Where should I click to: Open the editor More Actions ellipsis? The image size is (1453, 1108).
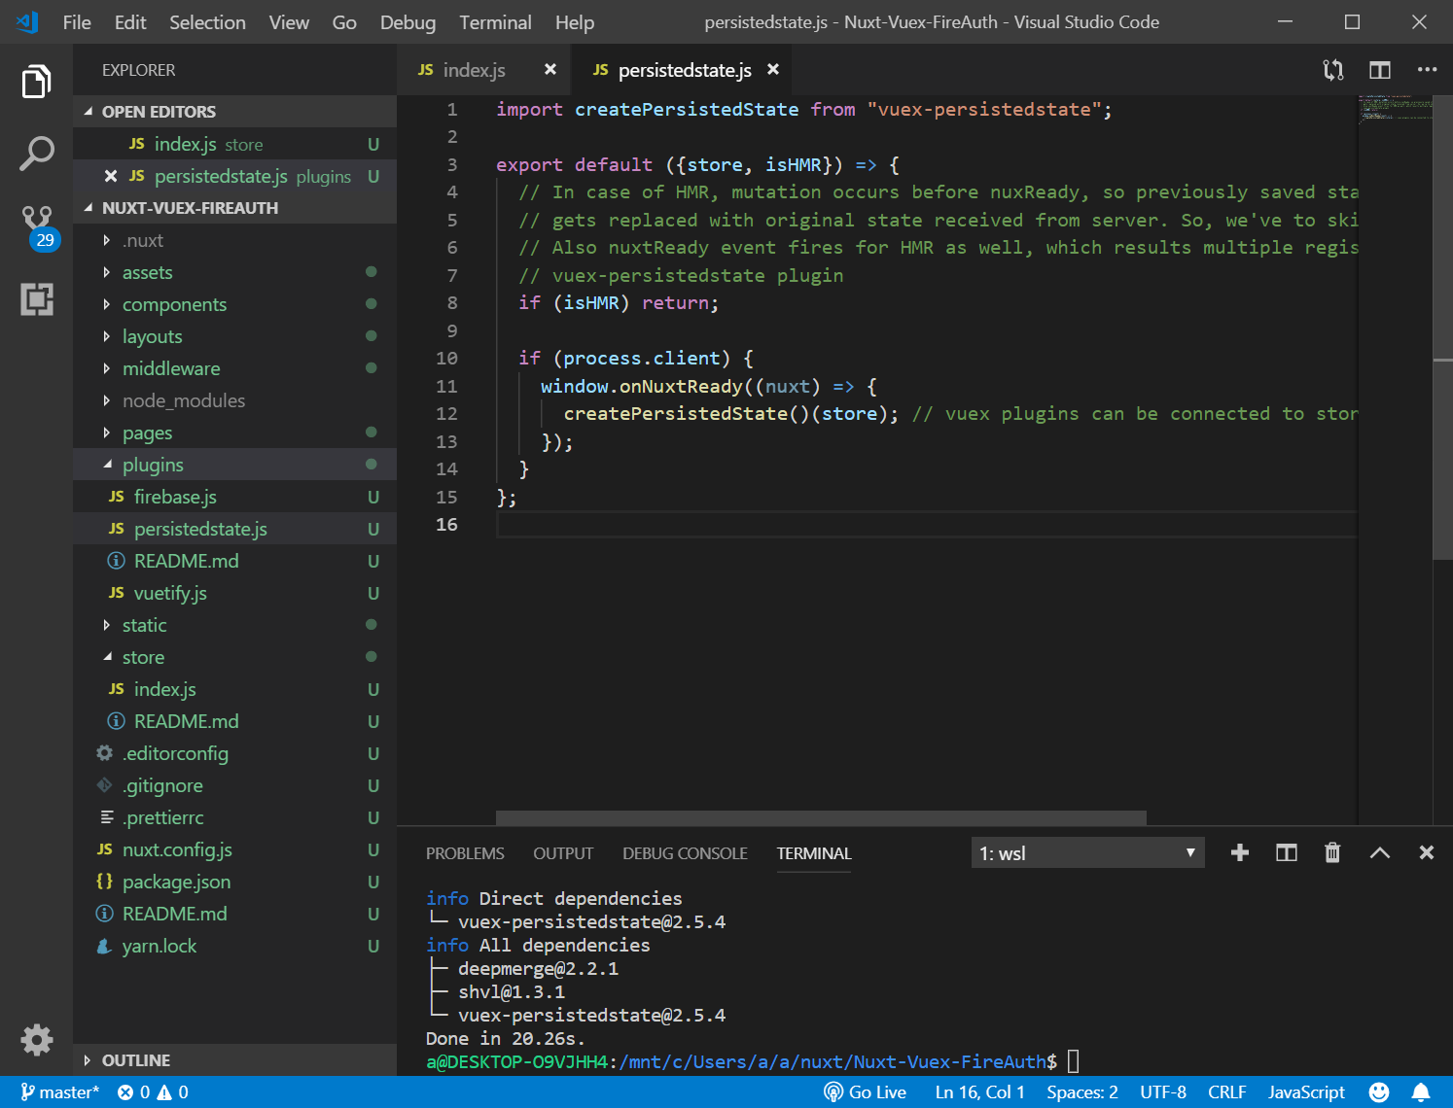1427,70
